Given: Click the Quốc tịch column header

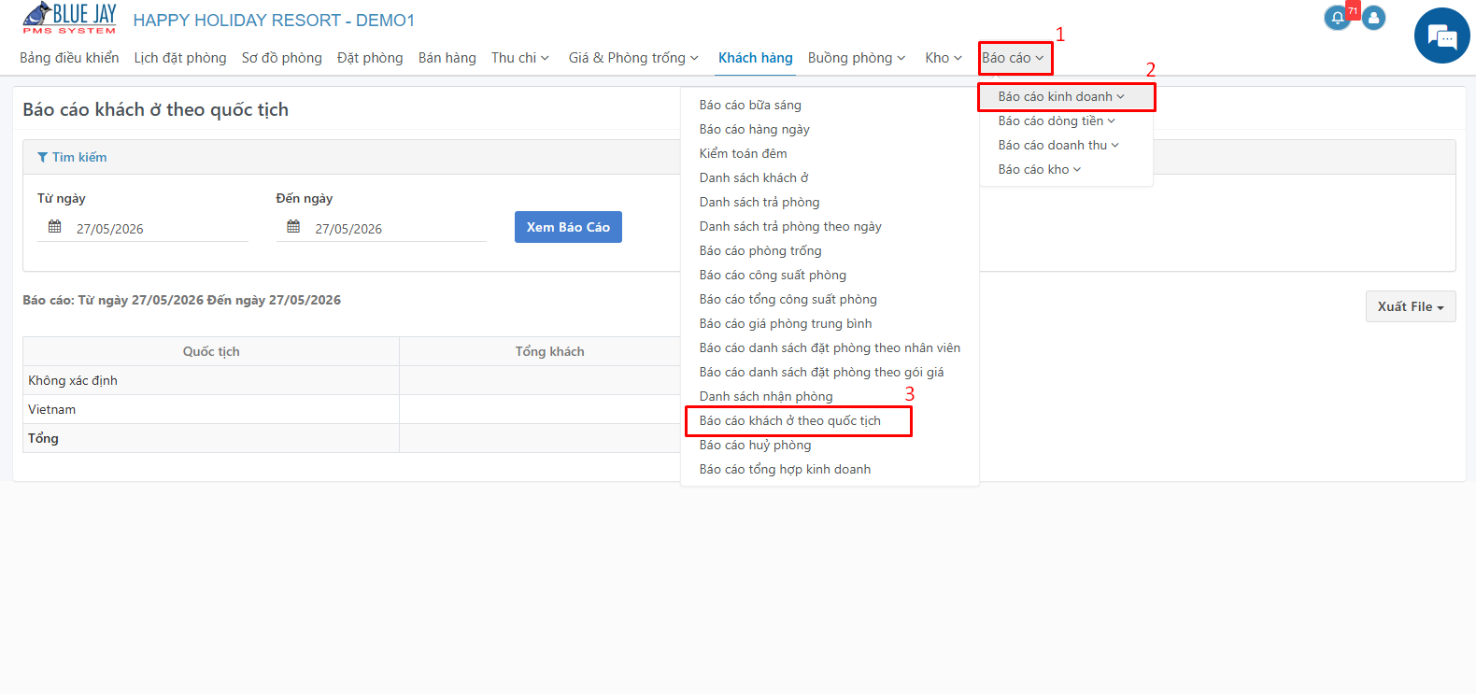Looking at the screenshot, I should [211, 351].
